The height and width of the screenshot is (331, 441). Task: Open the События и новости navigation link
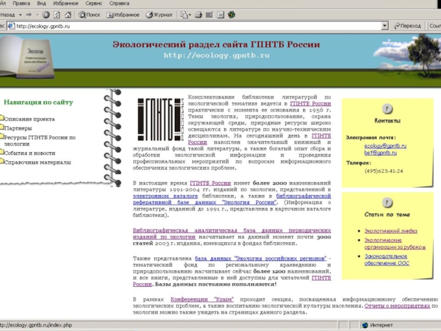click(x=30, y=153)
